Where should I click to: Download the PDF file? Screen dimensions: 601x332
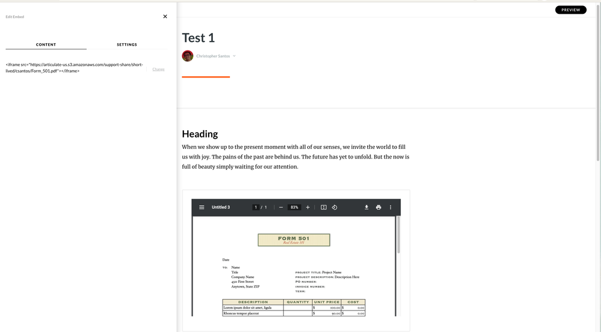pyautogui.click(x=366, y=207)
